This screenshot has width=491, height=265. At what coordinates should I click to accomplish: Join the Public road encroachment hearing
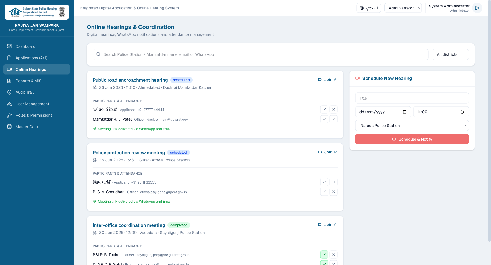328,79
